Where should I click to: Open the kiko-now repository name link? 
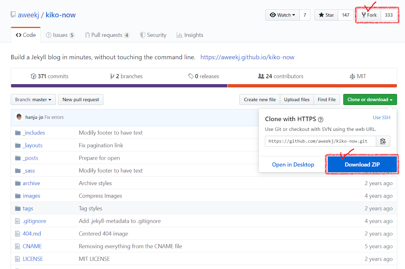pos(61,15)
